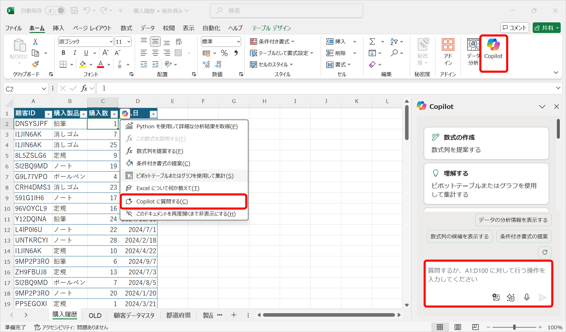Click the wrap text icon

tap(179, 41)
